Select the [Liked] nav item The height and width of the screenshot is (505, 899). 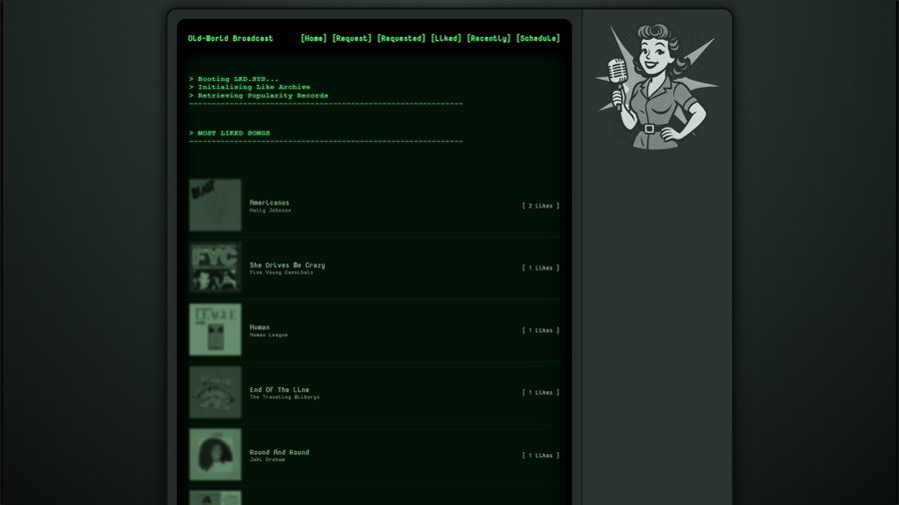(447, 38)
